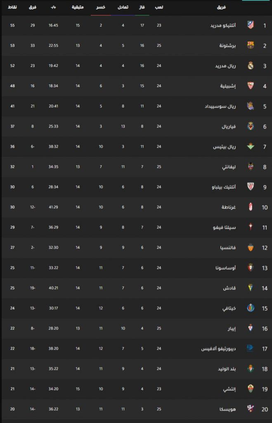Click the Real Betis club crest
272x423 pixels.
(251, 147)
